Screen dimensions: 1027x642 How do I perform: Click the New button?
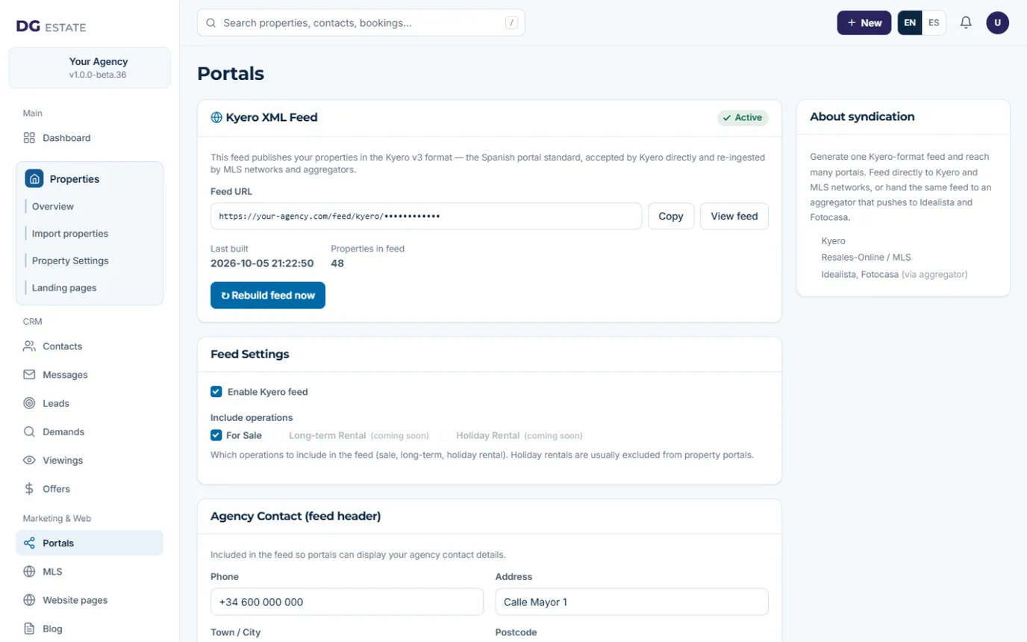pos(864,22)
